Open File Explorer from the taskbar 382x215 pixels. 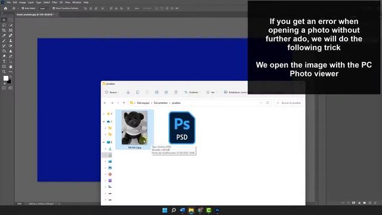tap(191, 210)
